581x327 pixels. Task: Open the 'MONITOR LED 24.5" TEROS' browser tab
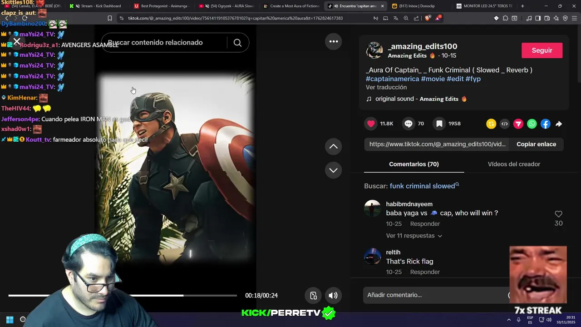click(x=484, y=6)
